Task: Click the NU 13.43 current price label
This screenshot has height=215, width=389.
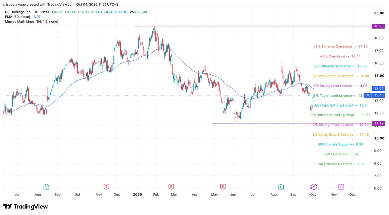Action: click(x=375, y=95)
